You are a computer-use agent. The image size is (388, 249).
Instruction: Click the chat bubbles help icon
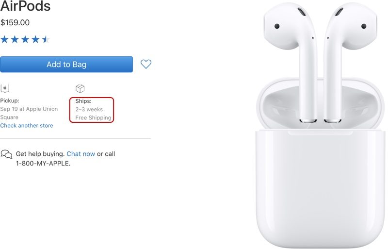pyautogui.click(x=6, y=154)
